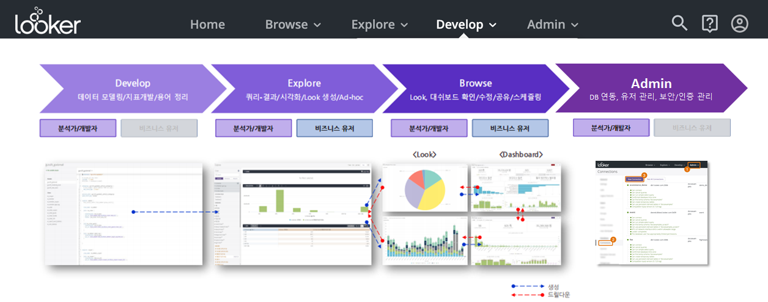
Task: Expand the chevron next to Explore
Action: pos(404,25)
